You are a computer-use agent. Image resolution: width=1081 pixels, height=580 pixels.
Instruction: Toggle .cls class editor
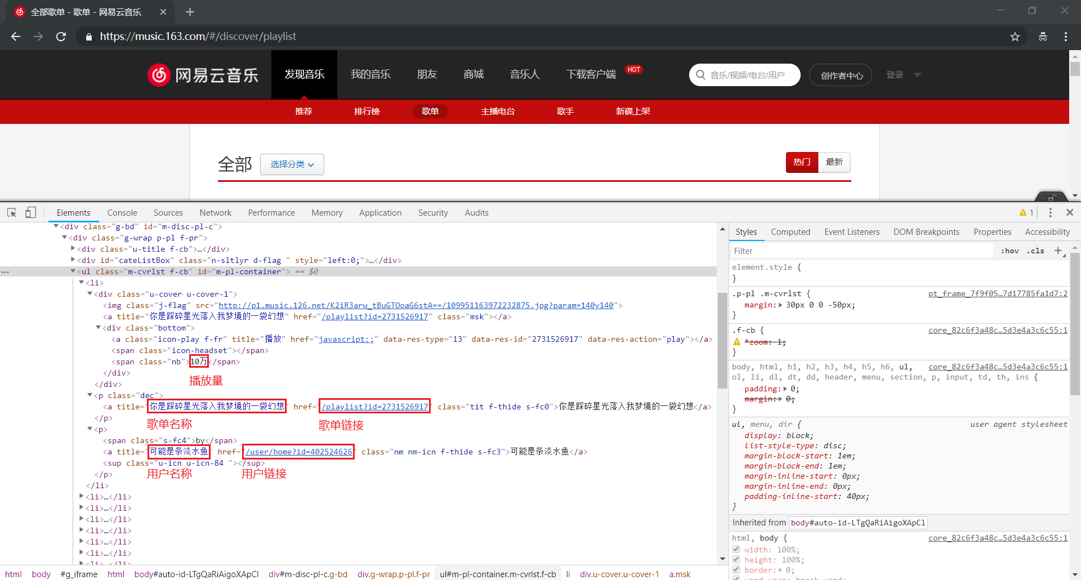tap(1035, 251)
